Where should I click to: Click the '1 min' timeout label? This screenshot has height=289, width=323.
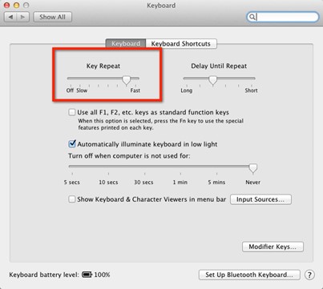(180, 183)
